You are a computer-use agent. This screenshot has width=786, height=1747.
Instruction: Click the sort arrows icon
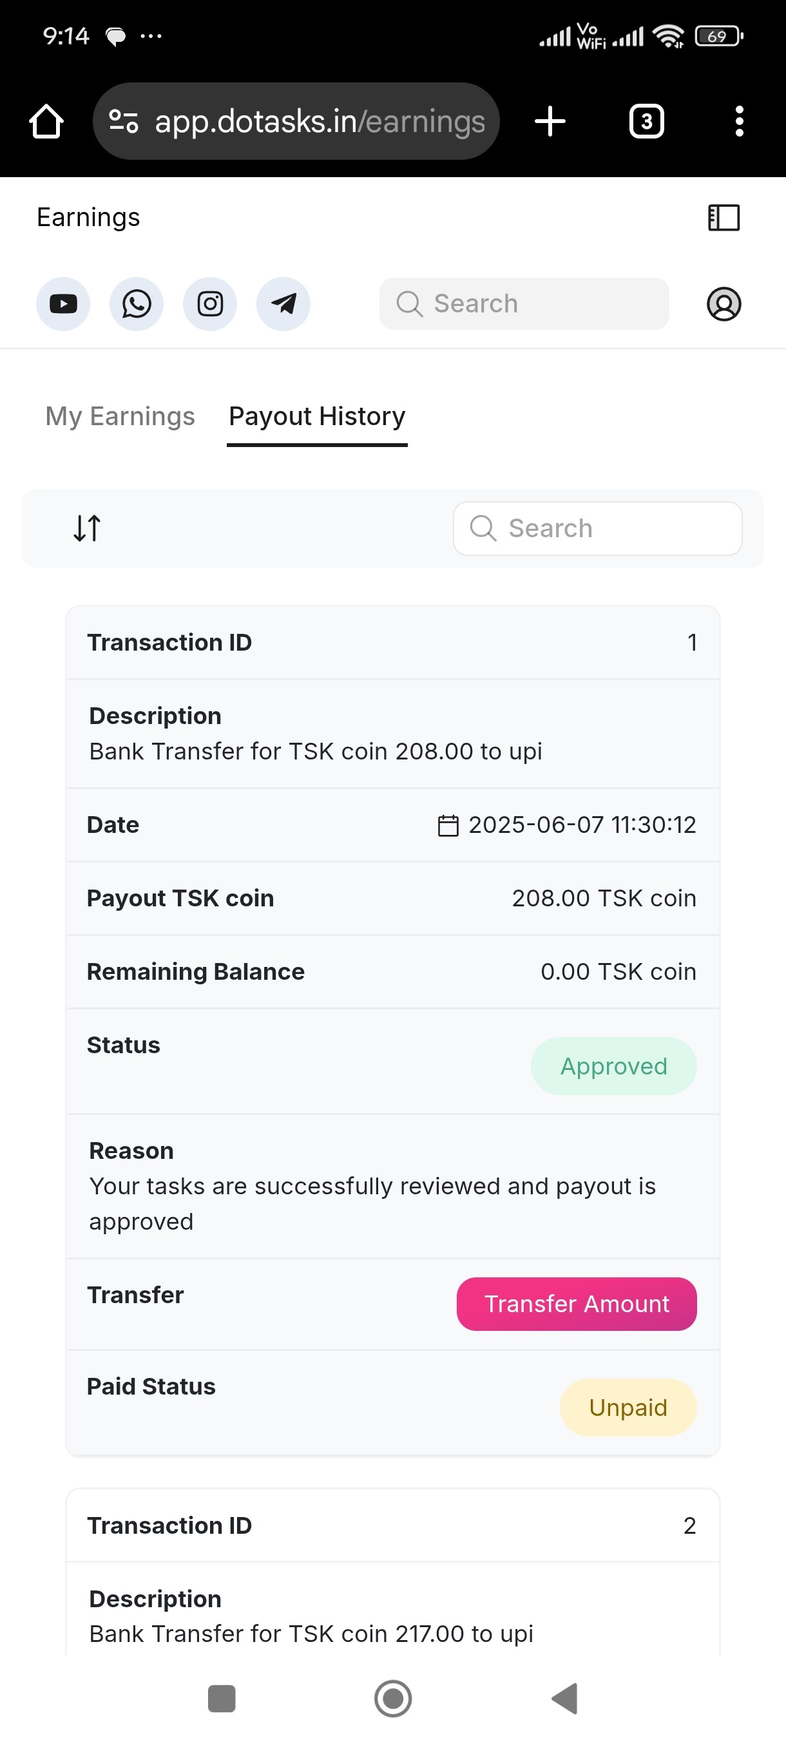tap(88, 528)
